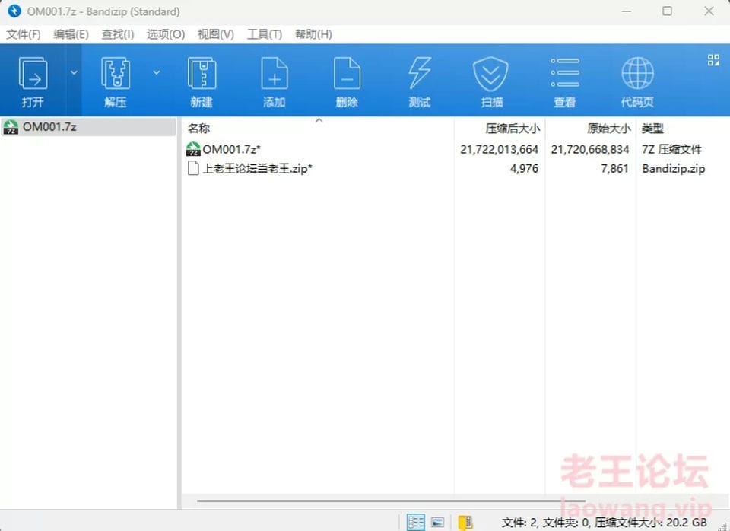Expand the 打开 dropdown arrow
Image resolution: width=730 pixels, height=531 pixels.
point(74,73)
